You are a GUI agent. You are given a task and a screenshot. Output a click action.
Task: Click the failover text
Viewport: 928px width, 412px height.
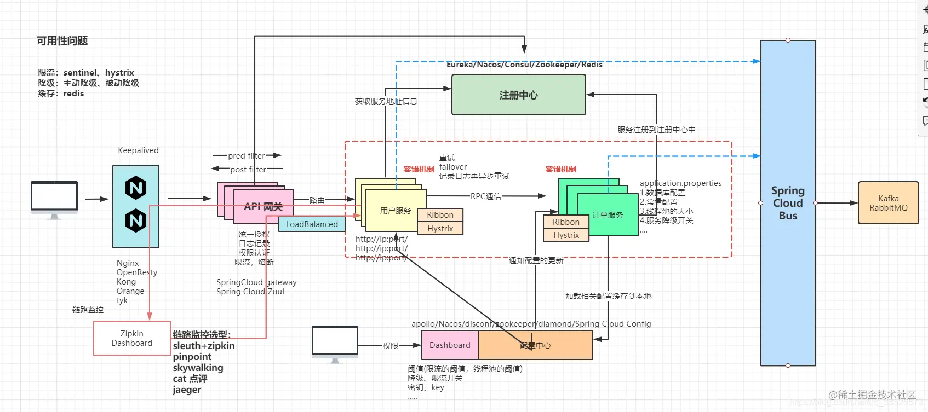pyautogui.click(x=453, y=167)
